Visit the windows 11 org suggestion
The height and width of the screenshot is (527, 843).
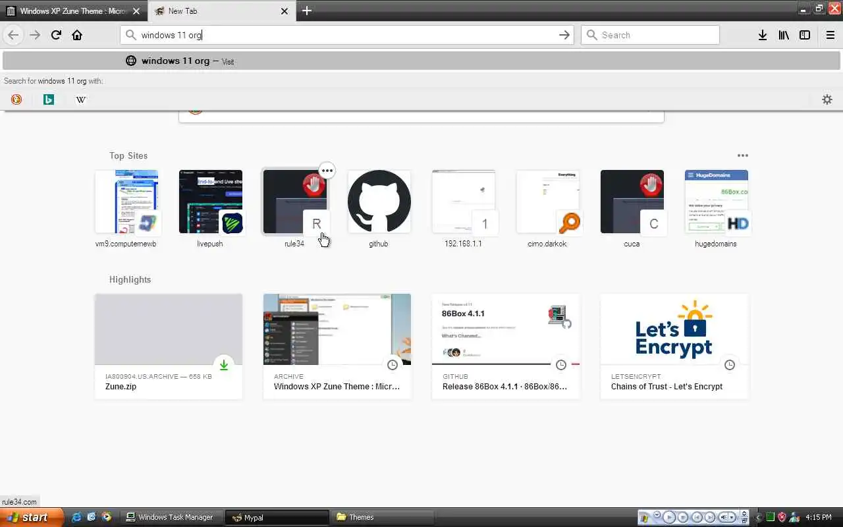coord(421,61)
